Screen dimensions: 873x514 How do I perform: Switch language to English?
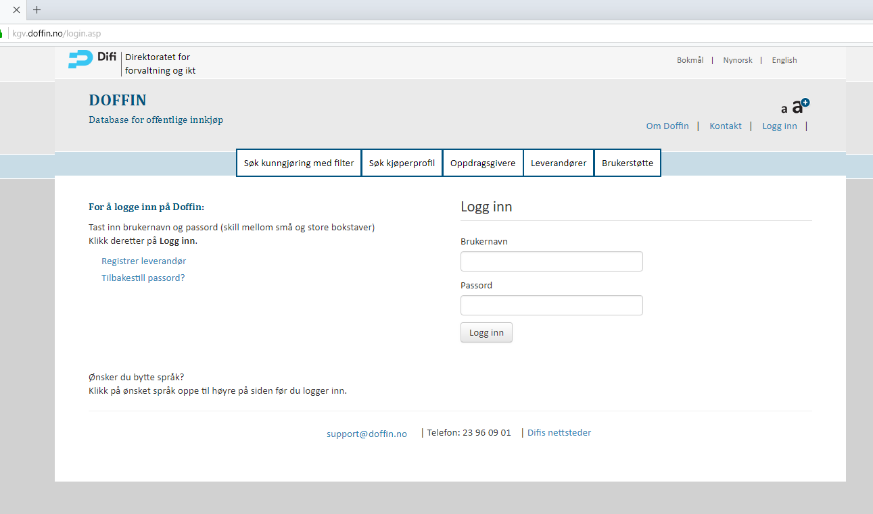[784, 60]
